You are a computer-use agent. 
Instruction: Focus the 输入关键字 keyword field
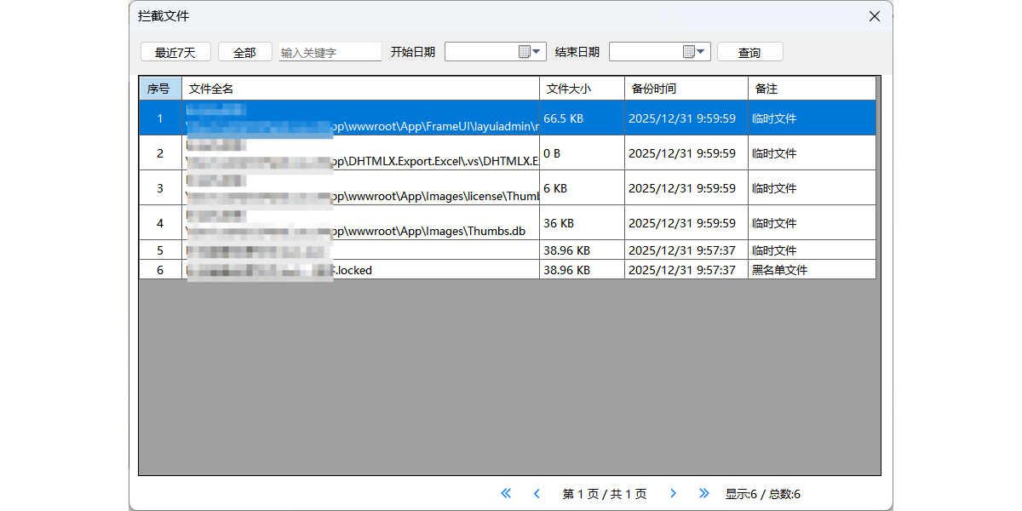tap(330, 52)
